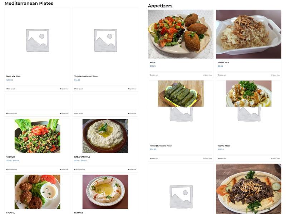The width and height of the screenshot is (286, 214).
Task: Click the eye icon on Mixed Shawarma Plate Quick View
Action: click(x=204, y=158)
